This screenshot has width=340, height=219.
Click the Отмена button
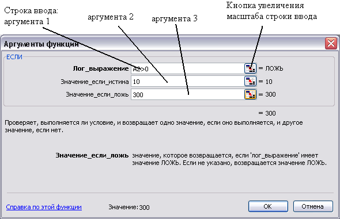[x=313, y=206]
